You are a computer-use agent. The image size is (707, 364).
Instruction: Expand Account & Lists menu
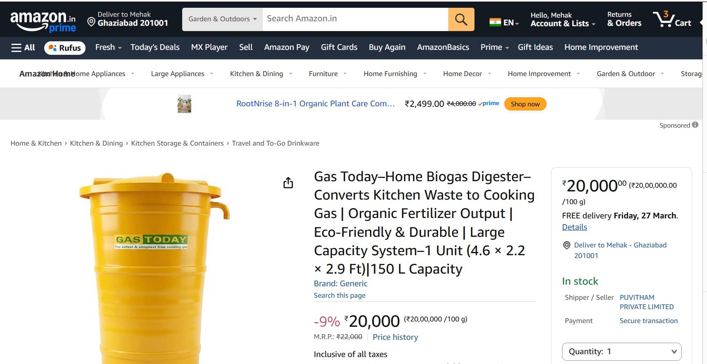[x=562, y=20]
